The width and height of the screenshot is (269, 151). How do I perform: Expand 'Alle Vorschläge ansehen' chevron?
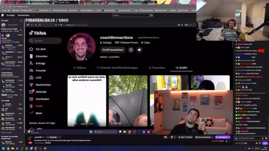pyautogui.click(x=21, y=95)
